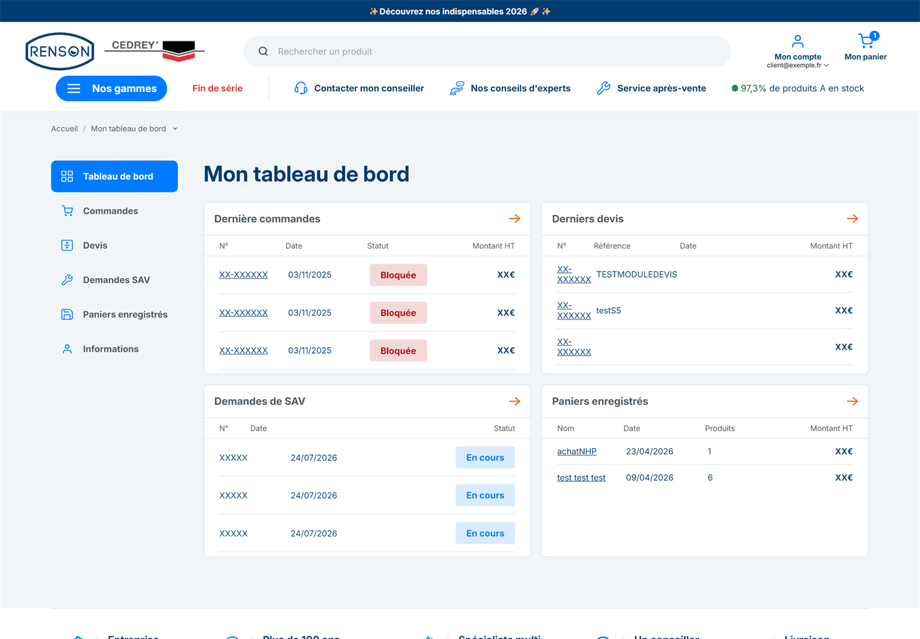This screenshot has width=920, height=639.
Task: Open Nos conseils d'experts link
Action: click(520, 88)
